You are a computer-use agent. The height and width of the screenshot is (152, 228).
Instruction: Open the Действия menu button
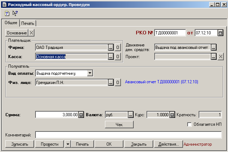pyautogui.click(x=168, y=144)
